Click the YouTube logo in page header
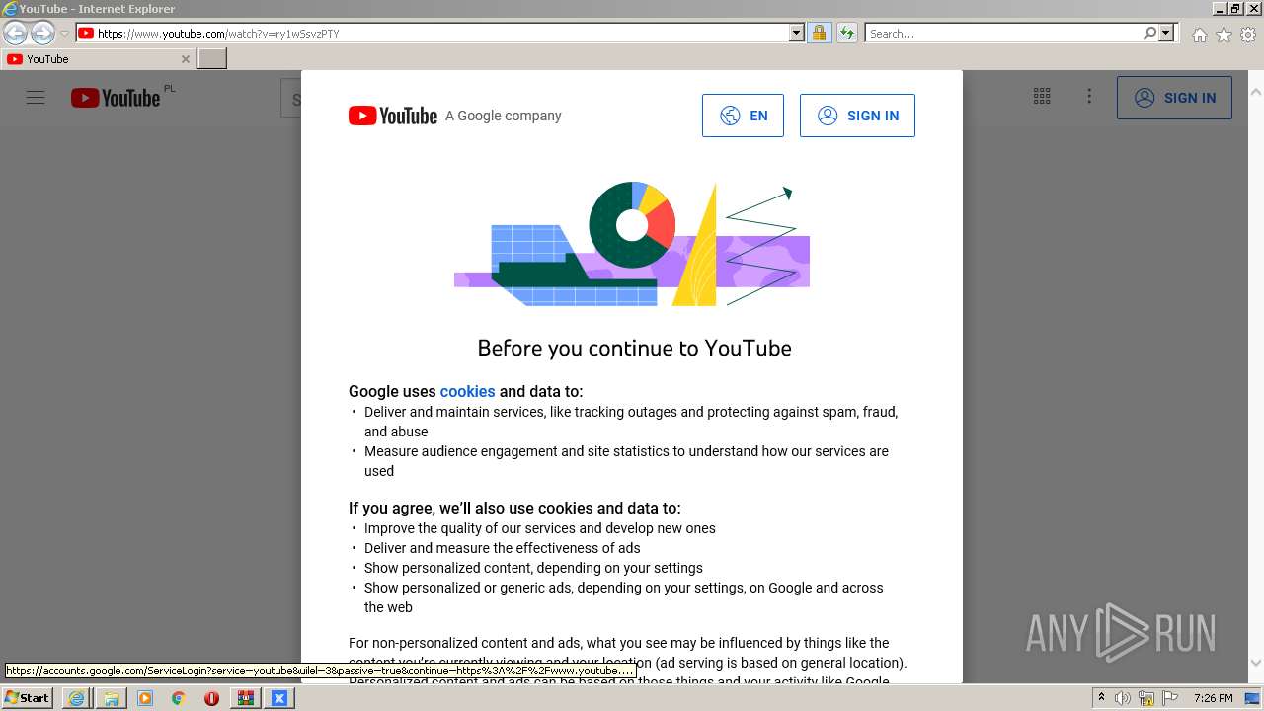This screenshot has height=711, width=1264. [116, 98]
